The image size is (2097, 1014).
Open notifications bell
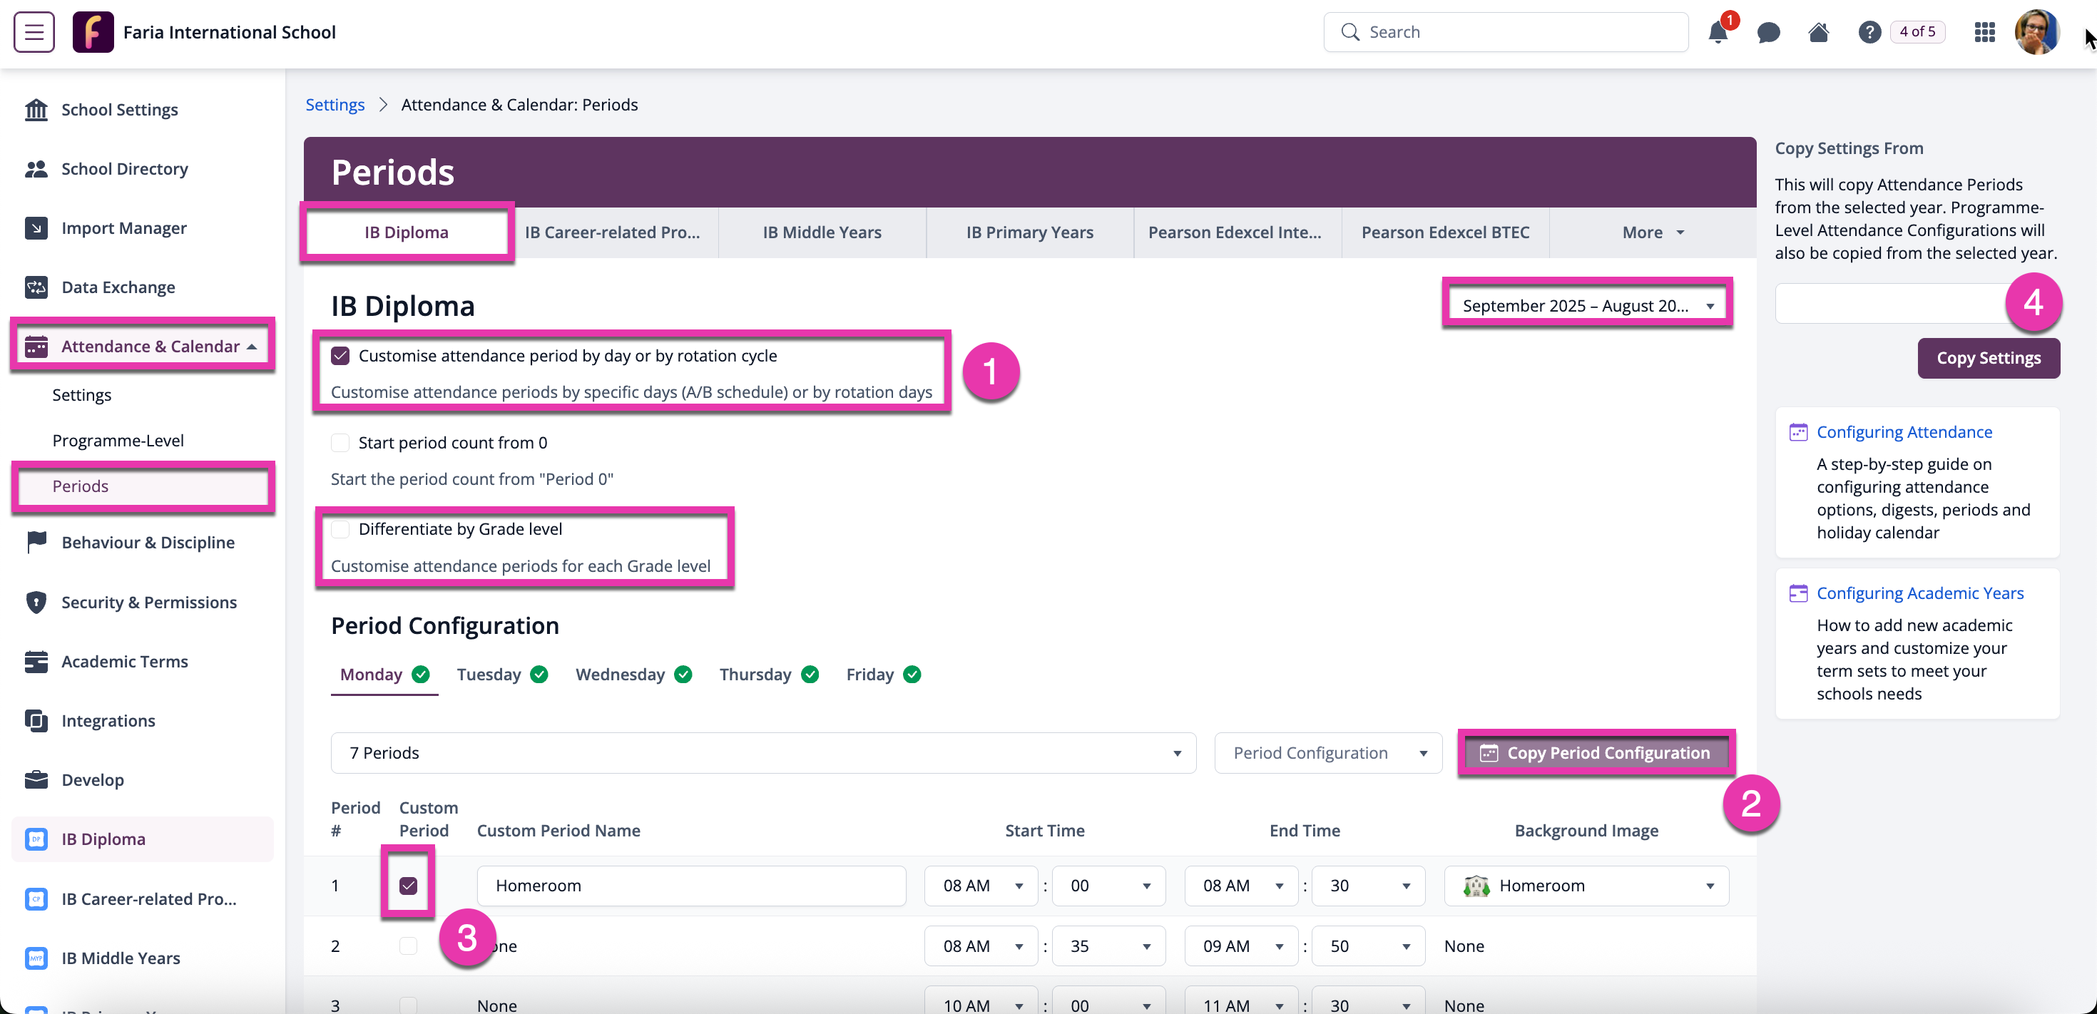1718,32
